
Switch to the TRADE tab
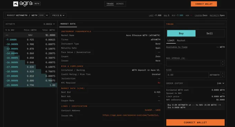[110, 4]
